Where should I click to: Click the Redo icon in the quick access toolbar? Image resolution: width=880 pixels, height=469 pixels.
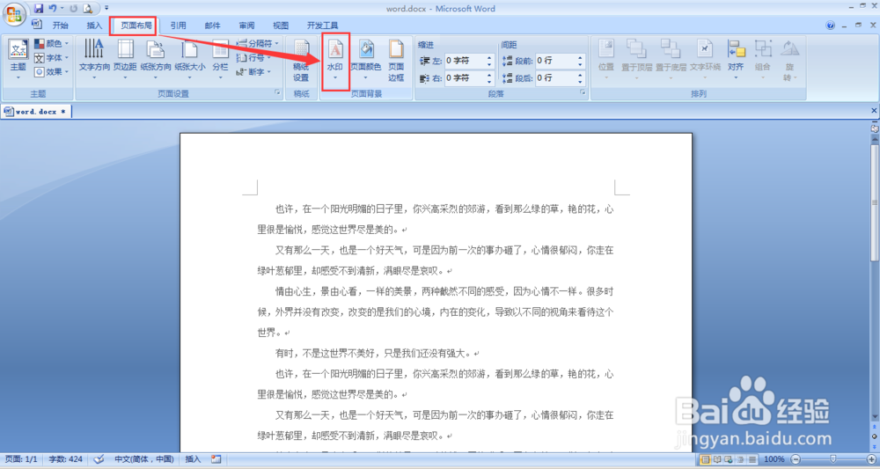[x=74, y=9]
